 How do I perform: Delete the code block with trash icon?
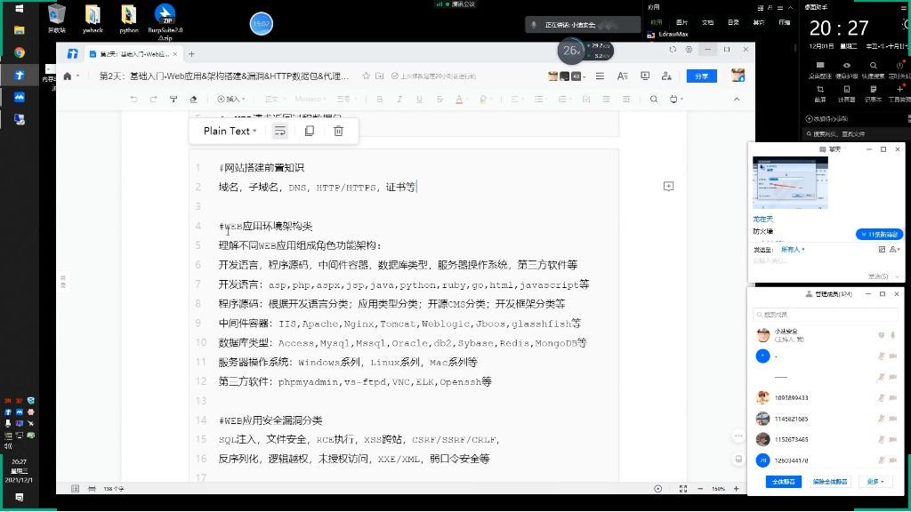[x=338, y=131]
